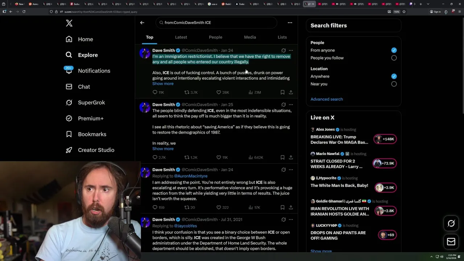464x261 pixels.
Task: Bookmark the Jan 24 immigration restrictionist post
Action: tap(282, 92)
